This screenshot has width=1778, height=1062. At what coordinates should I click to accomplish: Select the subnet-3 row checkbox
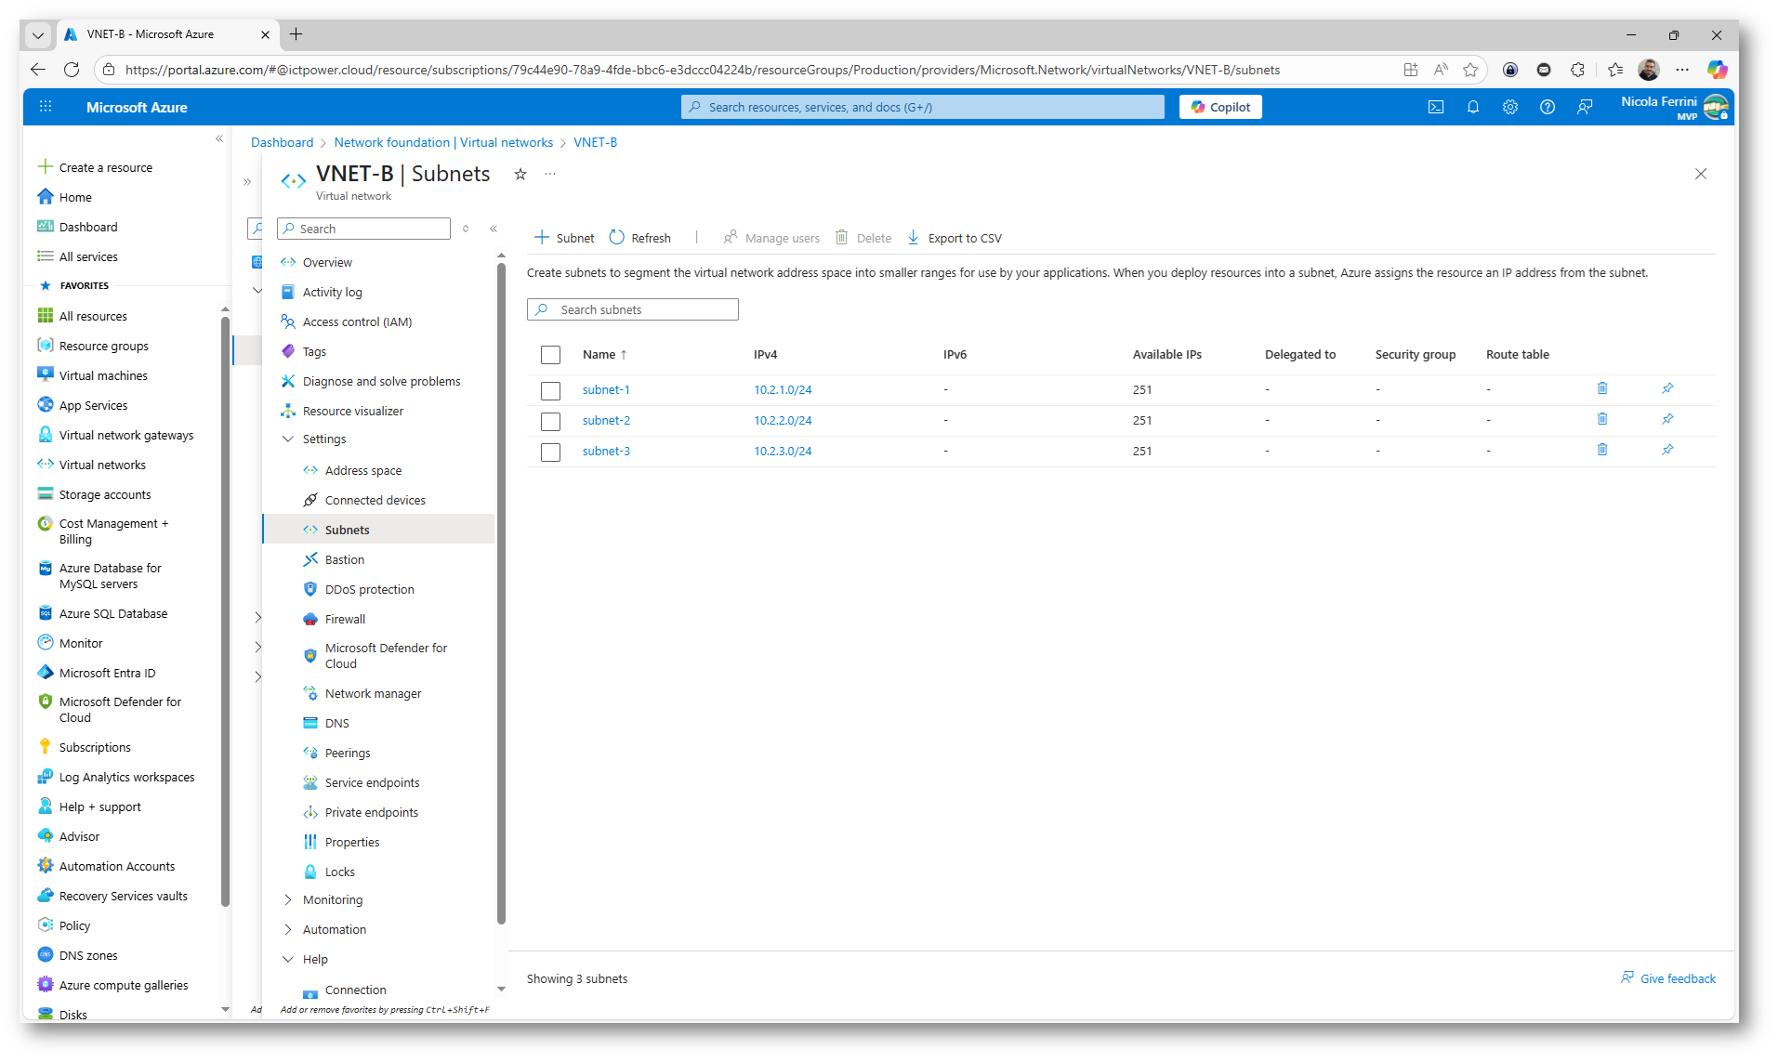point(550,452)
